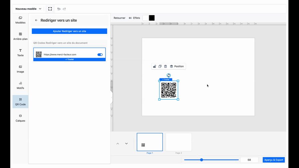This screenshot has height=168, width=299.
Task: Click the page up chevron
Action: pos(118,144)
